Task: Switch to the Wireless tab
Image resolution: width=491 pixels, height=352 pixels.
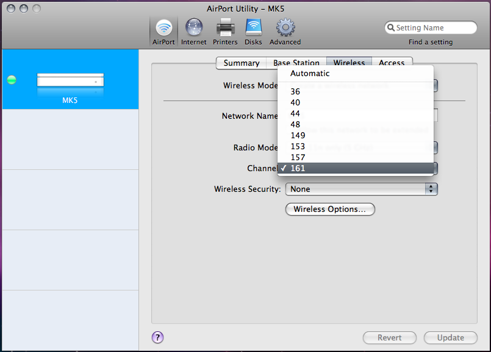Action: tap(349, 62)
